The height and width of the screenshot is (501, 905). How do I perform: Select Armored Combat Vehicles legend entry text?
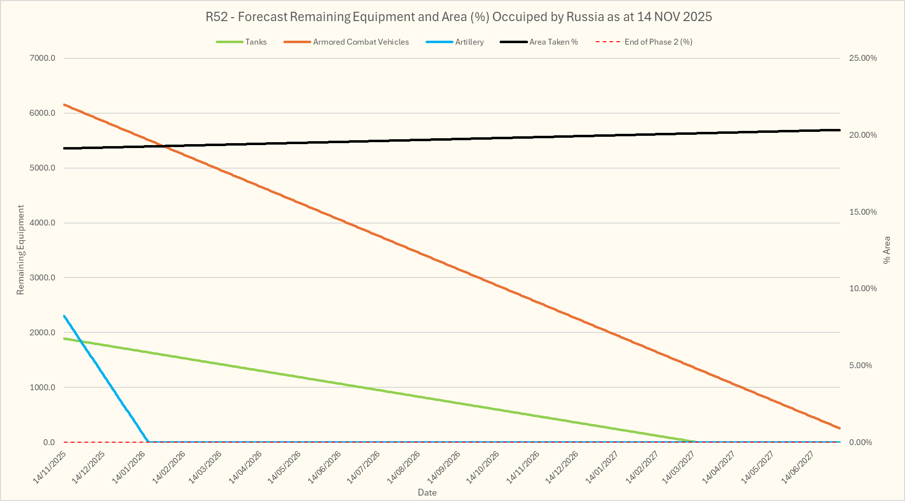[x=361, y=42]
